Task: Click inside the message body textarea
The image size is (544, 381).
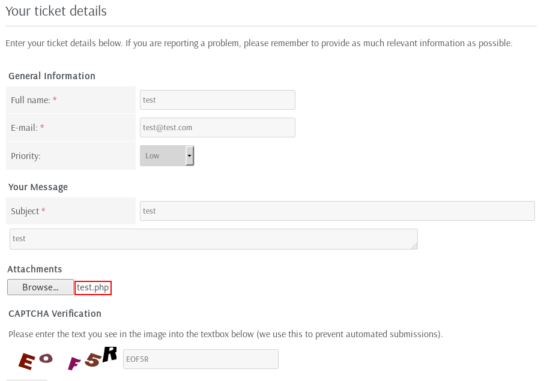Action: coord(213,239)
